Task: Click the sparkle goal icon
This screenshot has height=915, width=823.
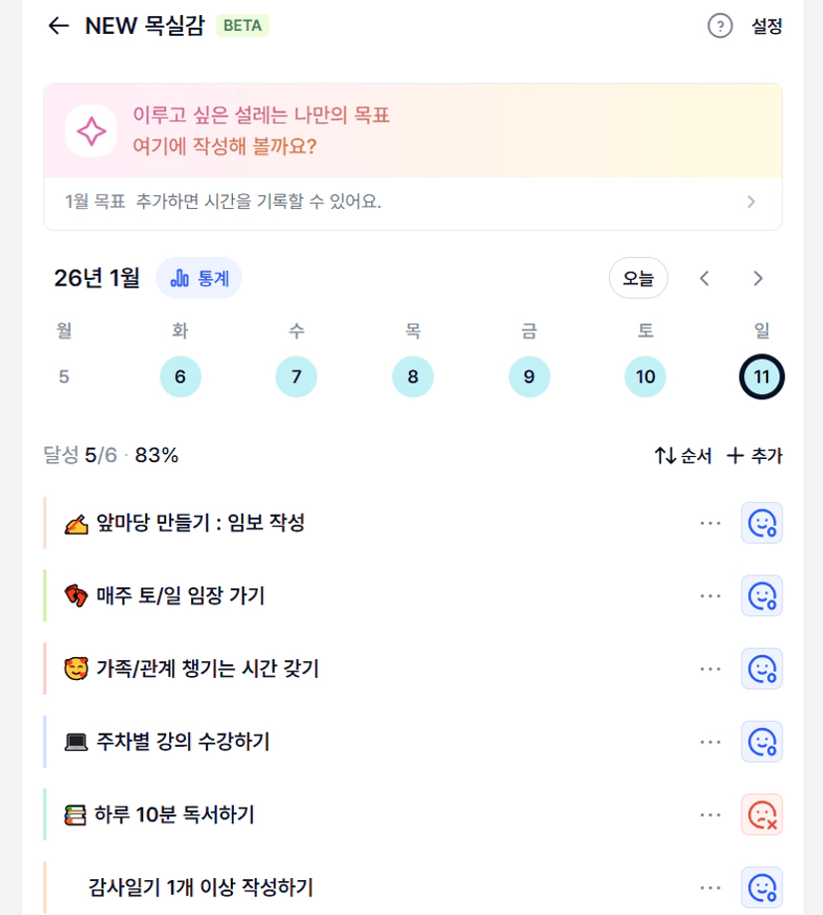Action: click(x=91, y=130)
